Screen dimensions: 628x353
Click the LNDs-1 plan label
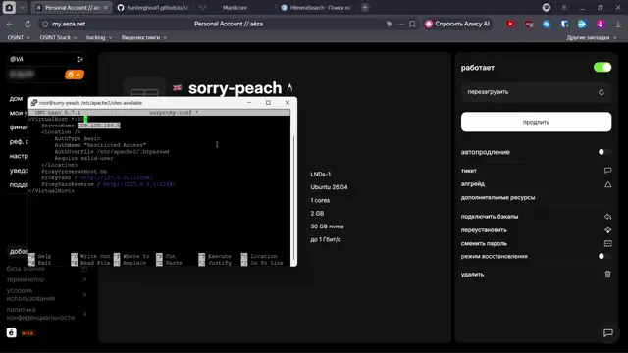point(321,175)
